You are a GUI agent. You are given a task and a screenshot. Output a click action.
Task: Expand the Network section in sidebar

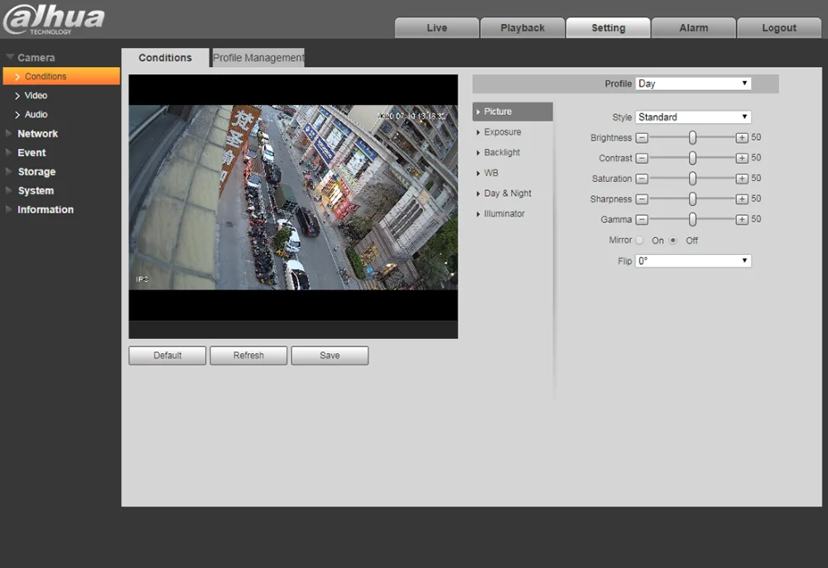(37, 134)
